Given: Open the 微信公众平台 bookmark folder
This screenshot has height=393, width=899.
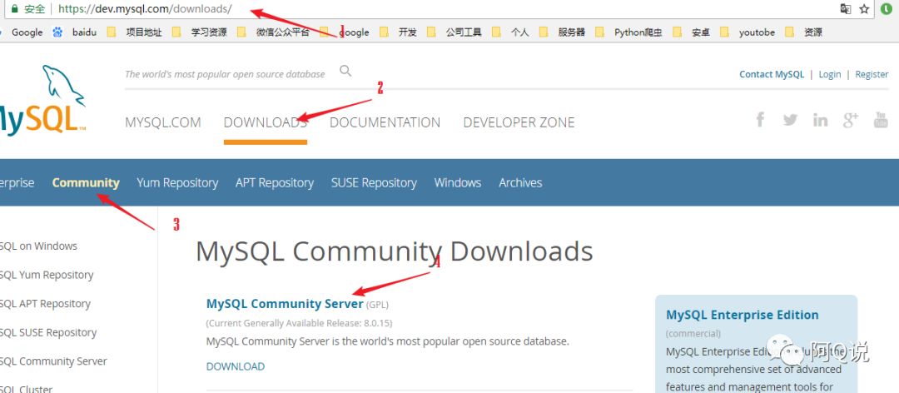Looking at the screenshot, I should pos(273,32).
